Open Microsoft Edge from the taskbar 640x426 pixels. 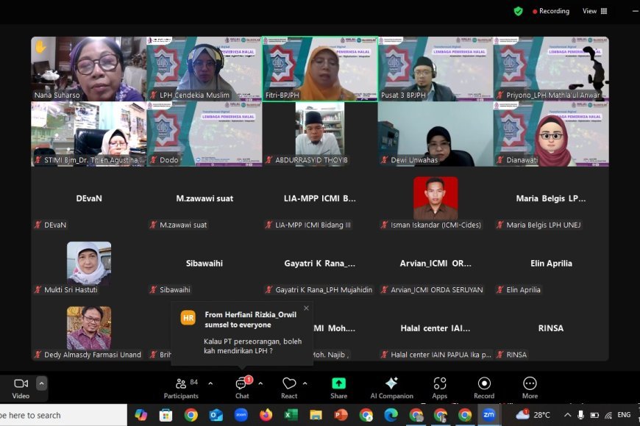[x=391, y=416]
